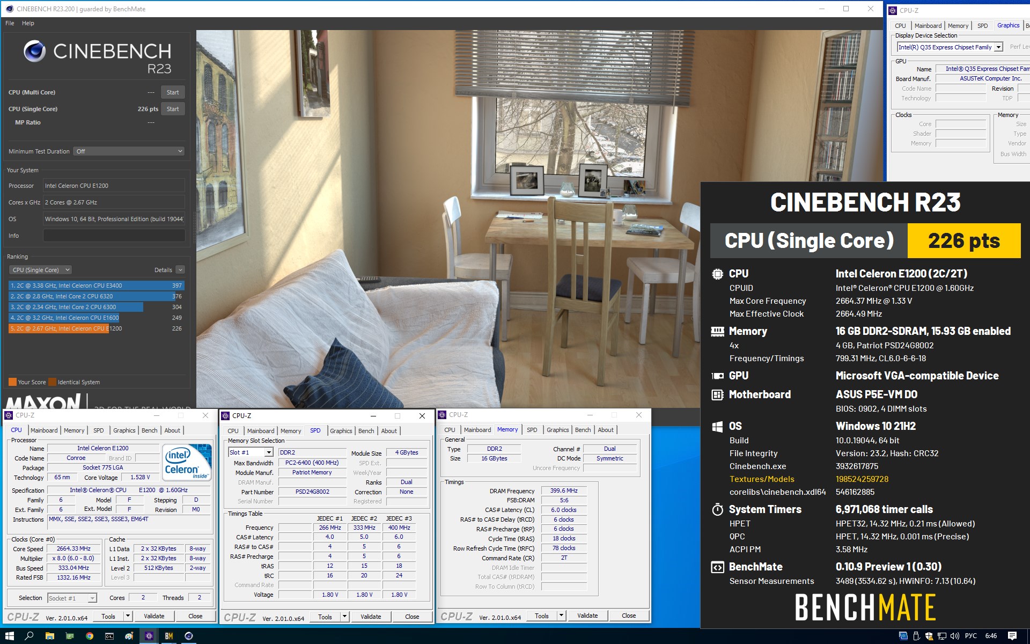This screenshot has height=644, width=1030.
Task: Click Validate in CPU-Z Memory window
Action: click(x=587, y=616)
